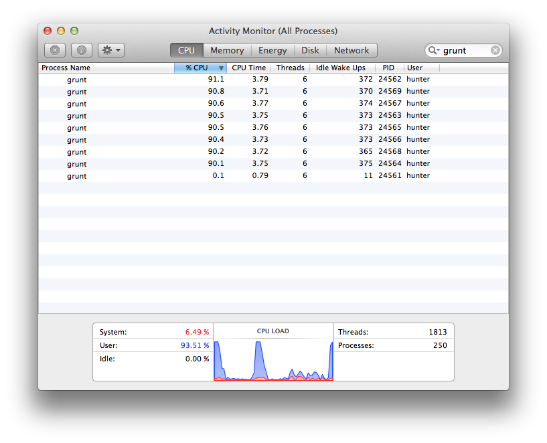The image size is (547, 443).
Task: Click the Activity Monitor (All Processes) title
Action: (273, 31)
